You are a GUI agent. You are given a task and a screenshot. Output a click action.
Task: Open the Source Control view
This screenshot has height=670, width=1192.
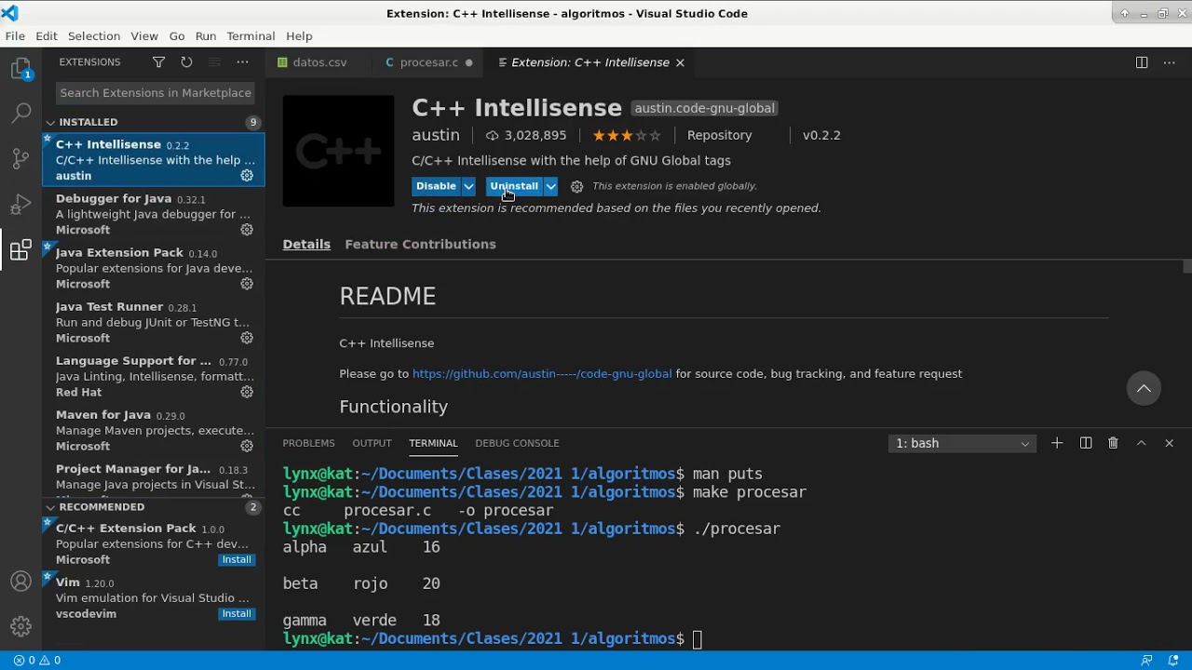(x=20, y=158)
